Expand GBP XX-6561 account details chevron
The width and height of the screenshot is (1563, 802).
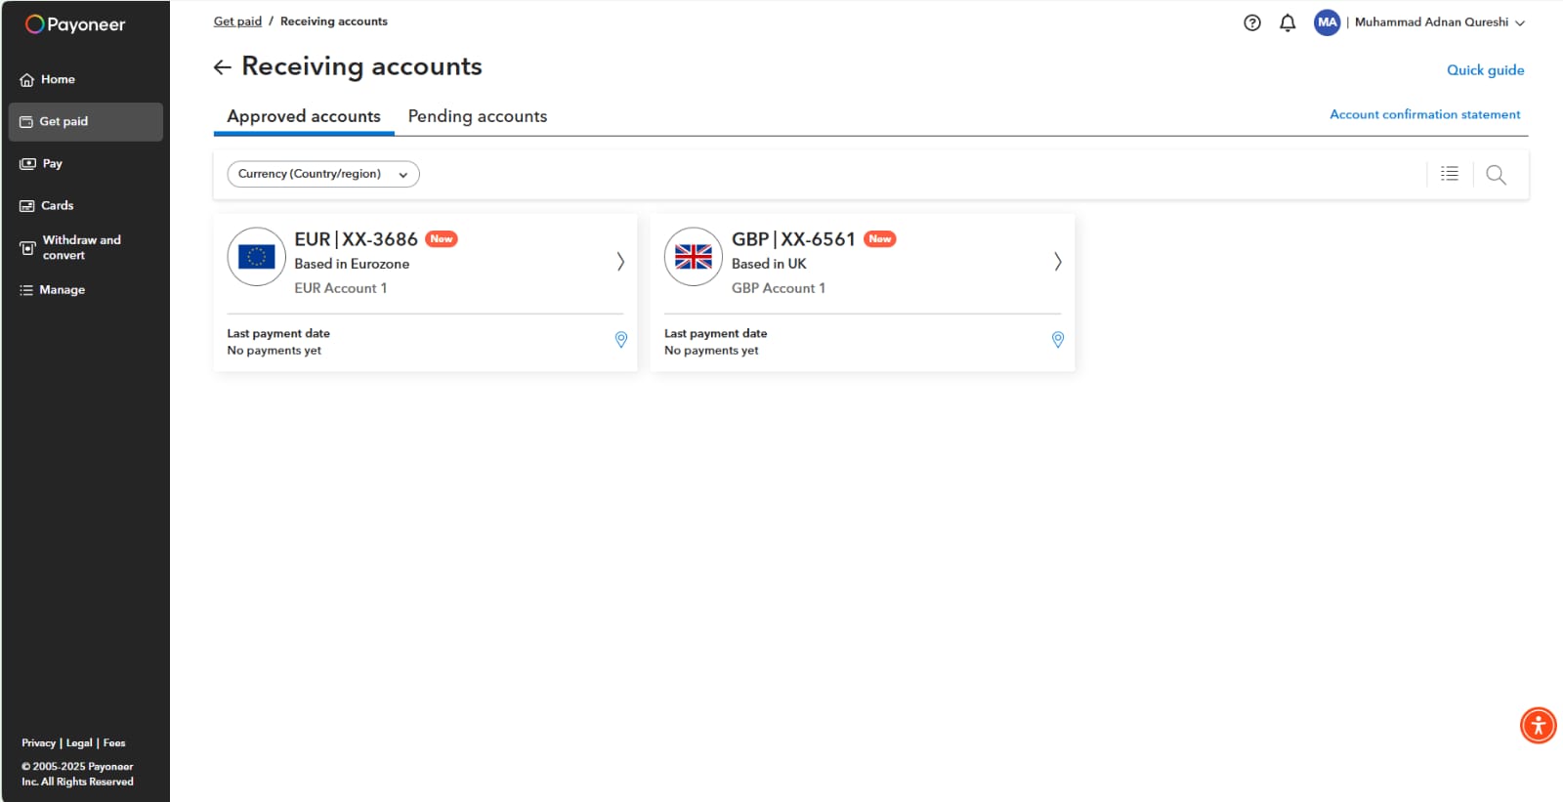coord(1057,261)
